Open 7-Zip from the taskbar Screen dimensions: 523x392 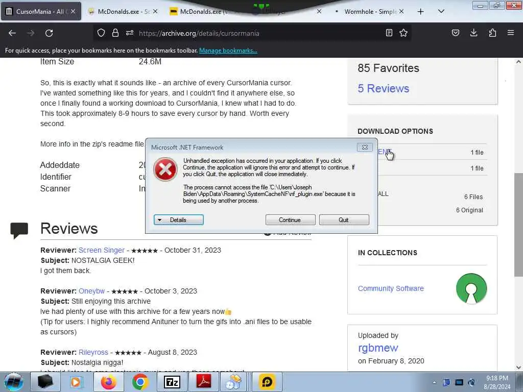coord(172,382)
